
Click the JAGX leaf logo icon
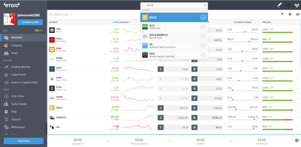point(52,78)
